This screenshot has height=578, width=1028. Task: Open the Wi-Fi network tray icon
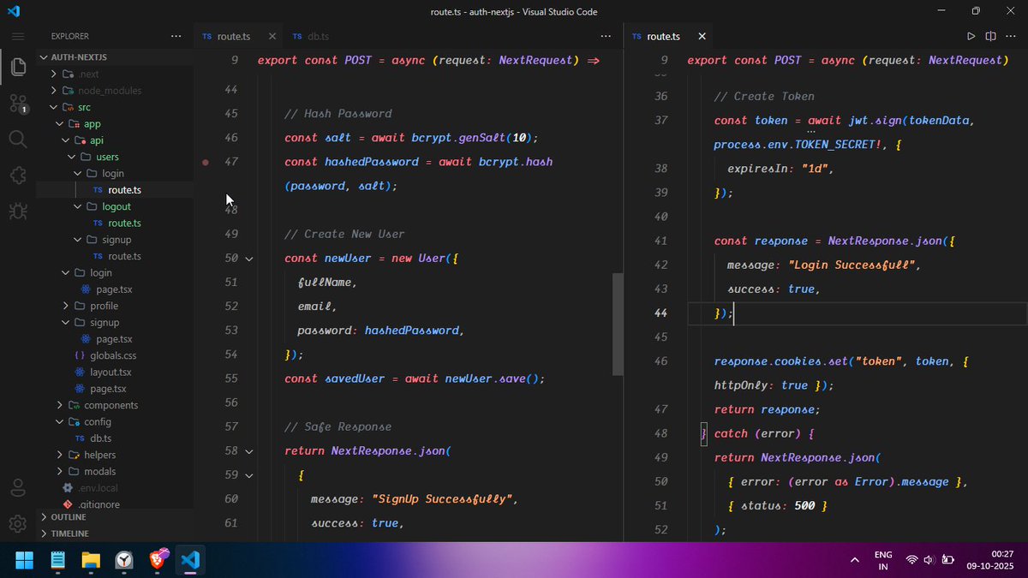click(911, 560)
